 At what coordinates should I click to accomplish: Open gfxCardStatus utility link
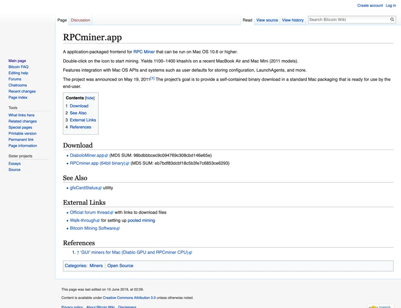(85, 188)
